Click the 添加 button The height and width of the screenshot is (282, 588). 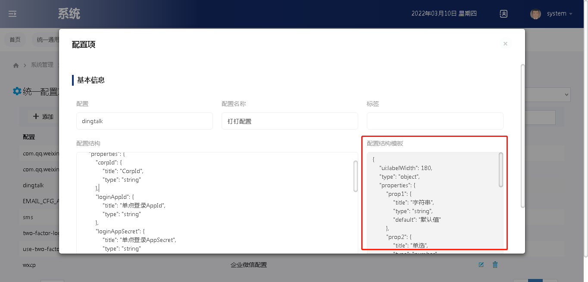coord(43,117)
